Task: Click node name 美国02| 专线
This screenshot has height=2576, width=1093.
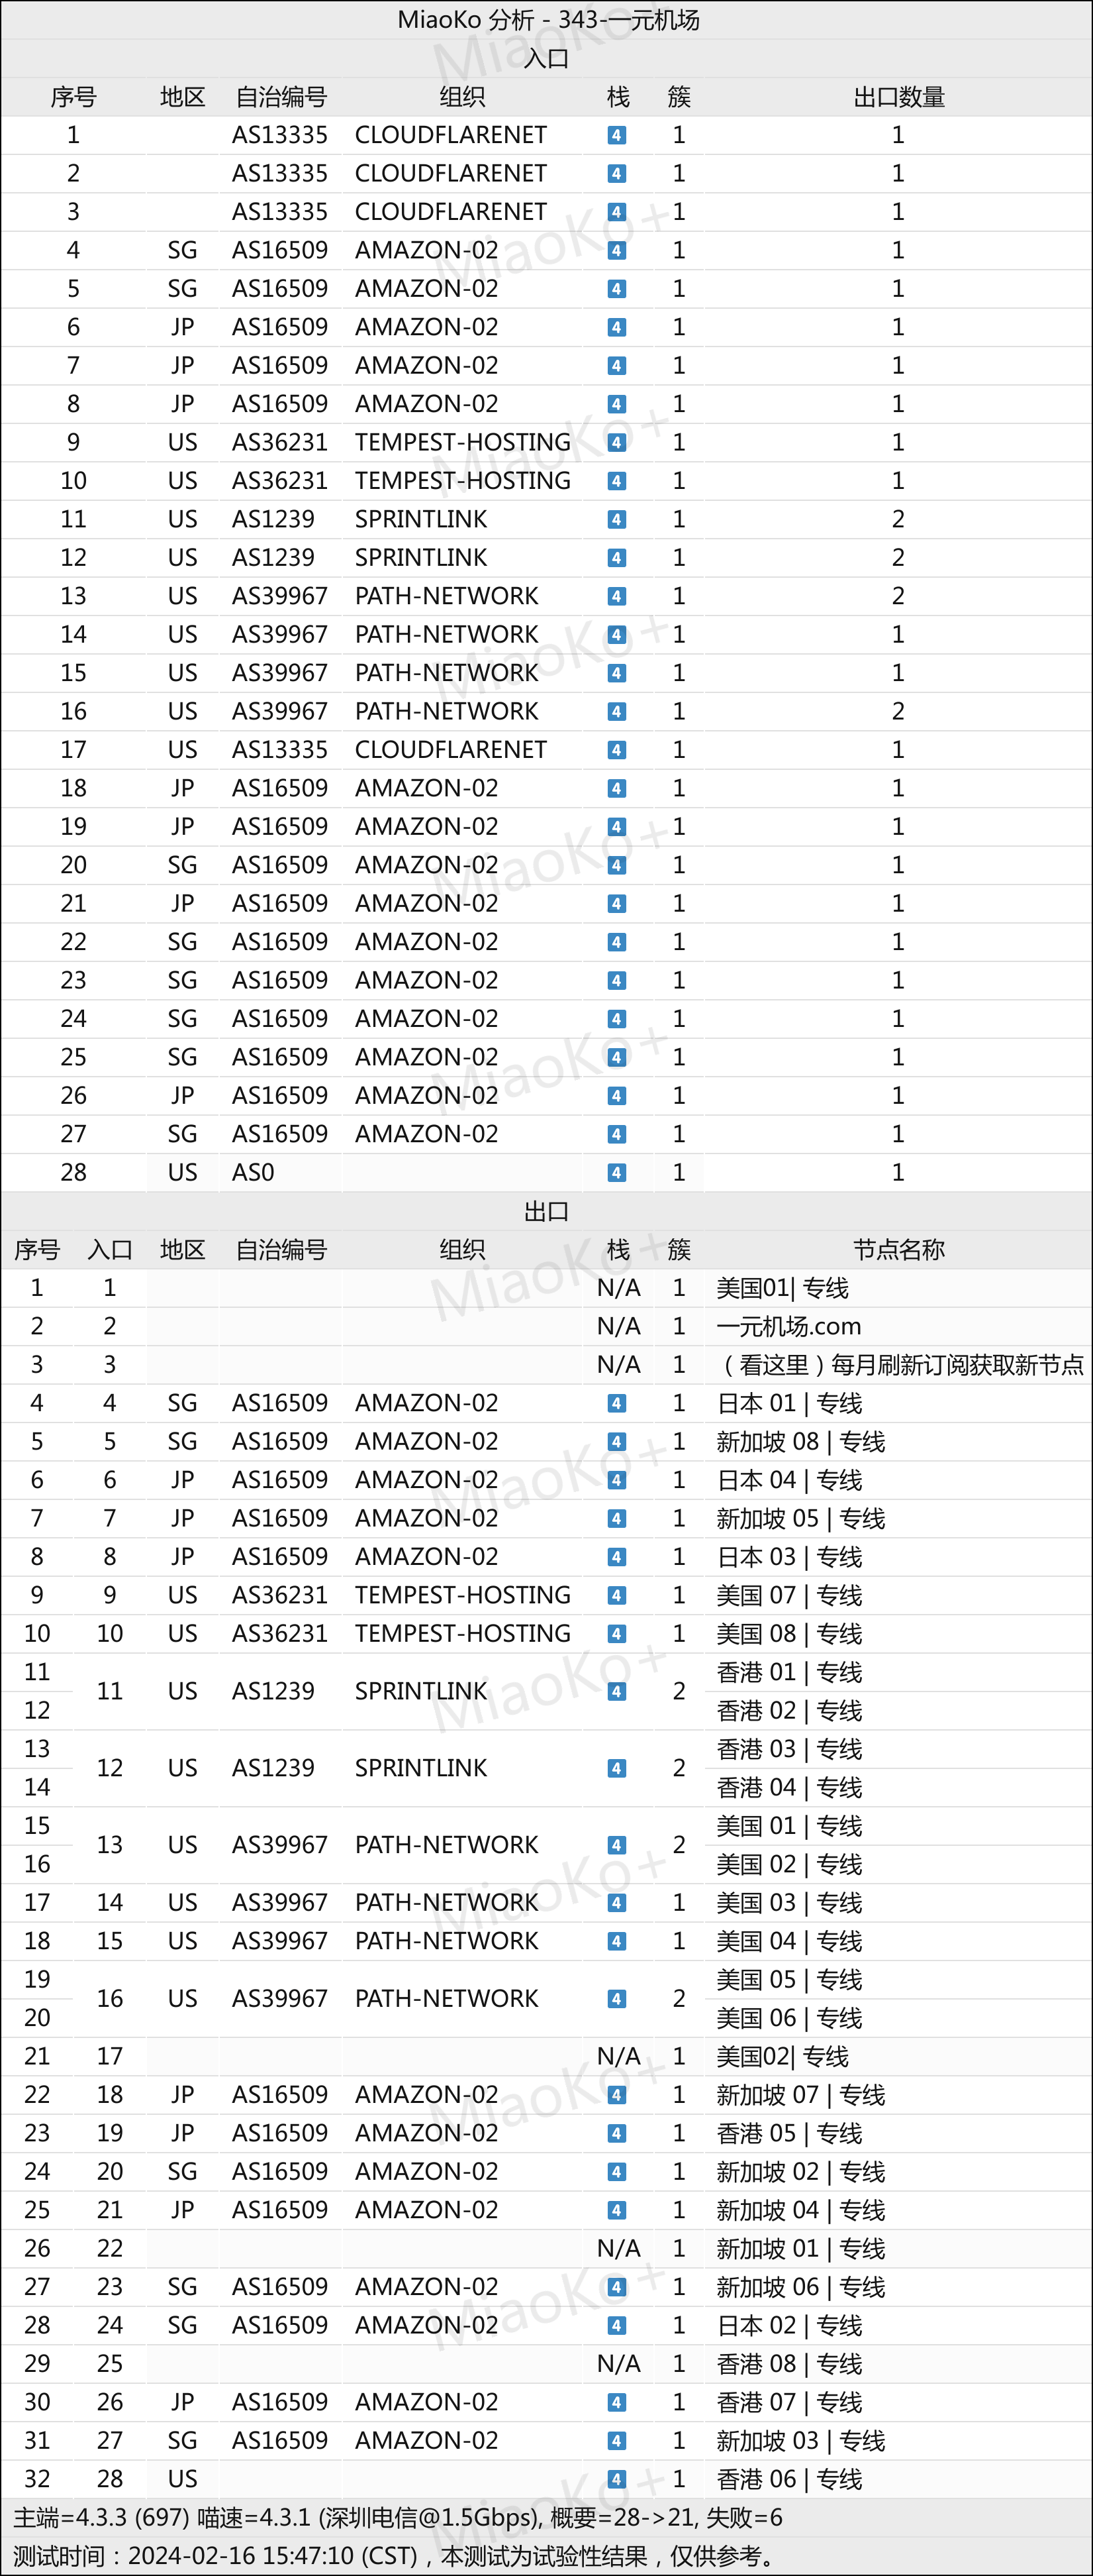Action: [783, 2056]
